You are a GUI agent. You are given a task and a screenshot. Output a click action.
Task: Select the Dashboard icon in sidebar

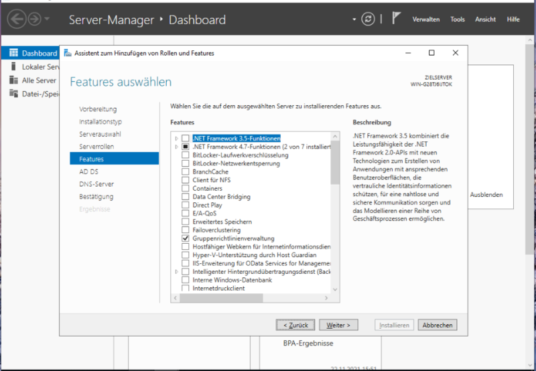click(x=13, y=53)
